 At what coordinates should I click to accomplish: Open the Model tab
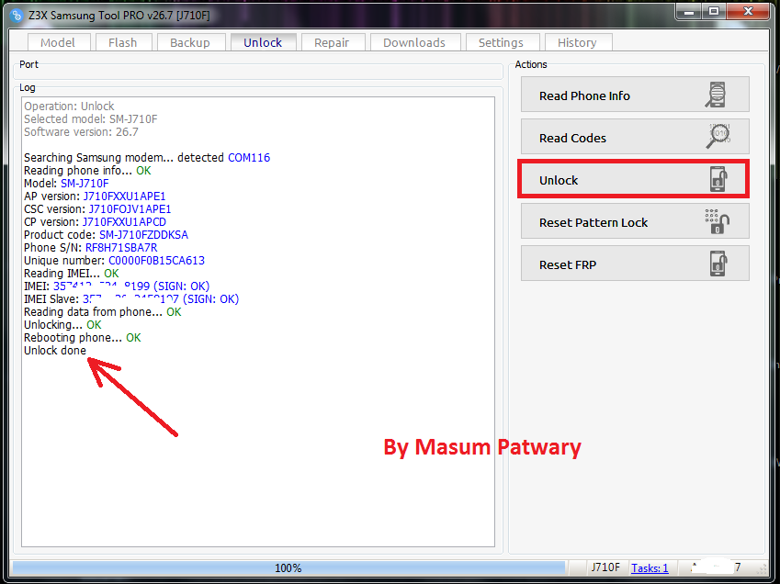pos(59,42)
